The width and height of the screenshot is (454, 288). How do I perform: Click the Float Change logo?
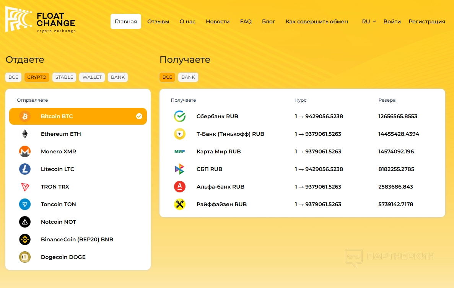tap(41, 20)
